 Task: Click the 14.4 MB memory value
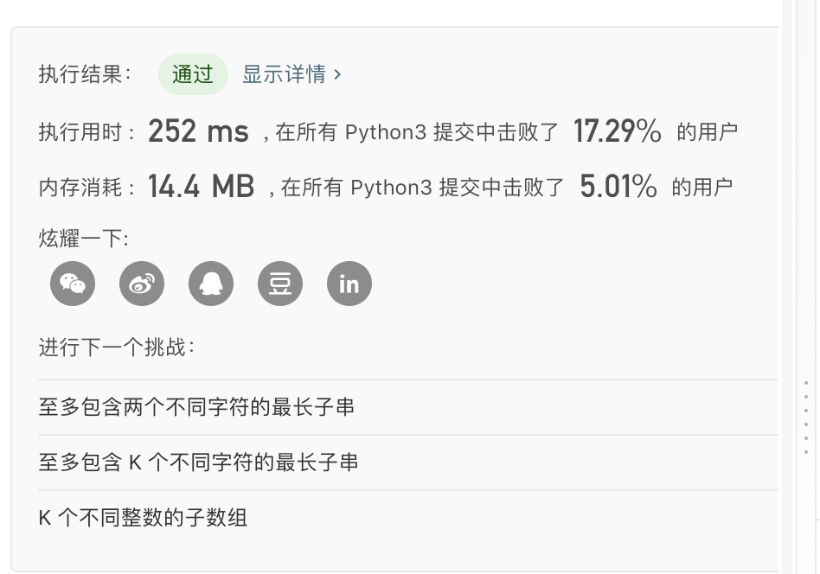point(201,186)
